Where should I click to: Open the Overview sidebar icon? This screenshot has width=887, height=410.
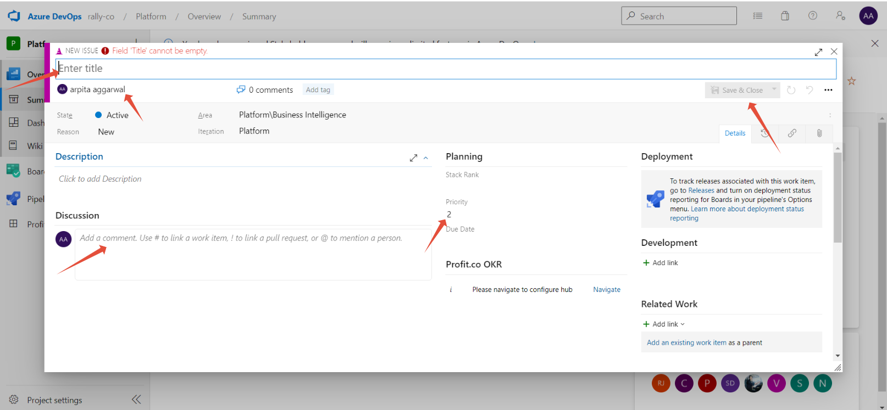13,74
